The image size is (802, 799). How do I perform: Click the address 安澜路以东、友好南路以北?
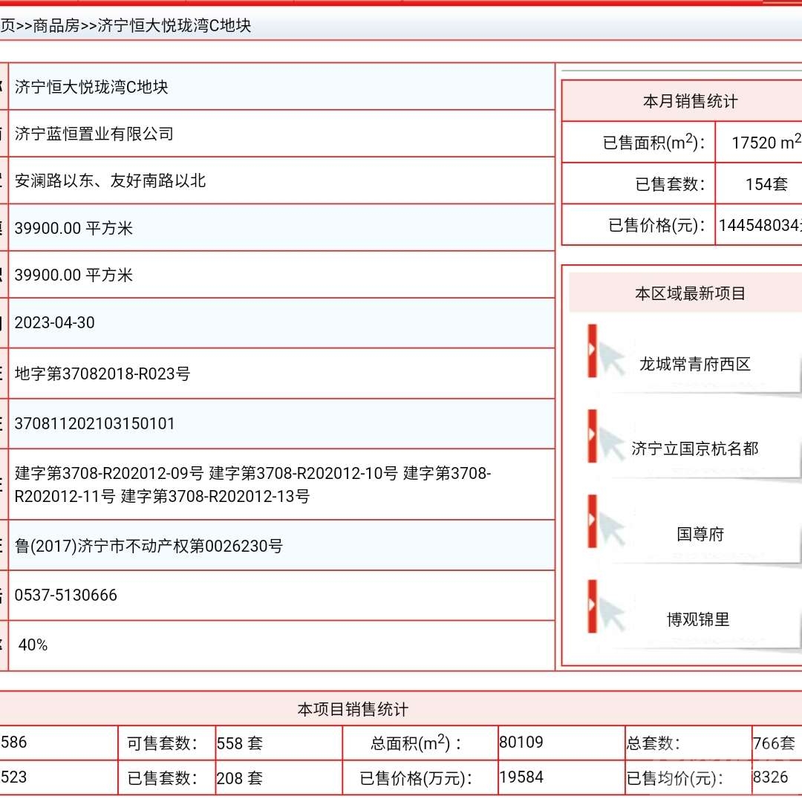111,180
